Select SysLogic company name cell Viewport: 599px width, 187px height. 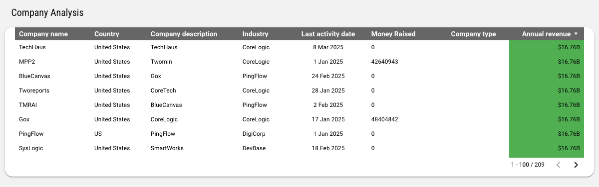coord(31,148)
